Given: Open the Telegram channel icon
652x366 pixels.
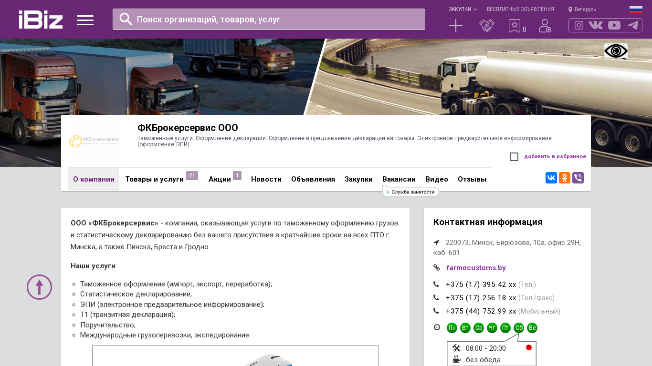Looking at the screenshot, I should pos(633,25).
